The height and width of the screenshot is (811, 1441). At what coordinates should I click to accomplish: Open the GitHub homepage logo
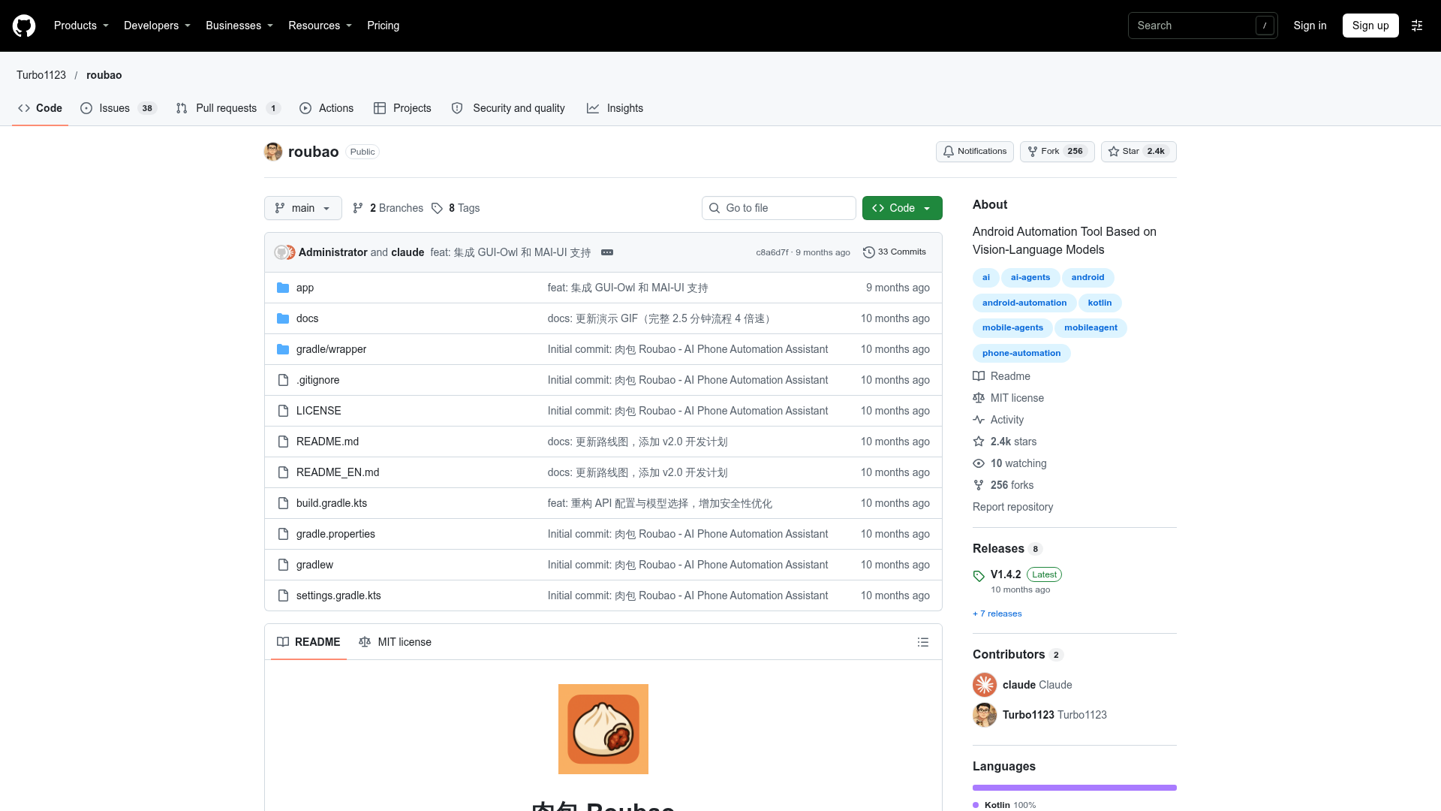24,26
